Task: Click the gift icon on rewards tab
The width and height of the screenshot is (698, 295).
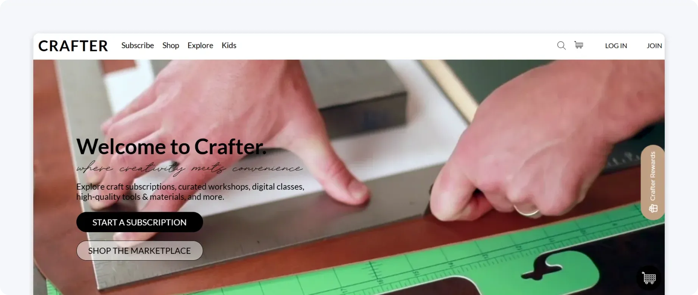Action: [x=653, y=208]
